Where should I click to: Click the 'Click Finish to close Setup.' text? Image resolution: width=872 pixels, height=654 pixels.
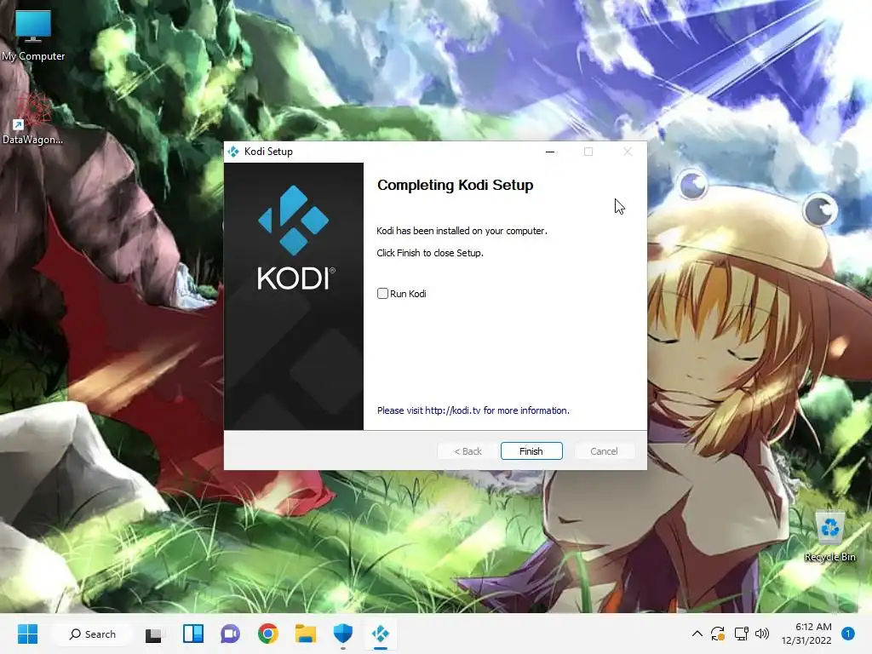point(430,253)
